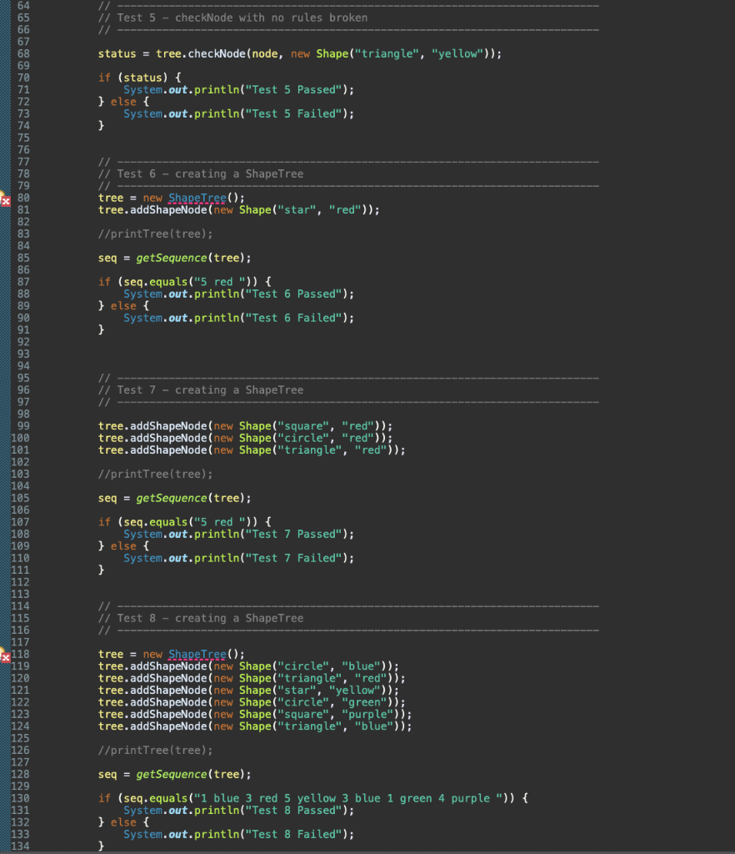Click seq.equals condition on line 107
The image size is (735, 854).
click(x=154, y=521)
